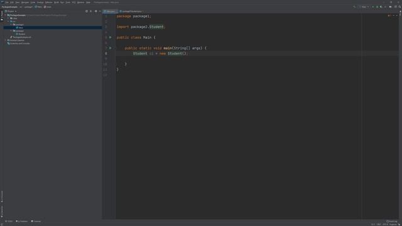Open the Terminal tool window

pos(36,221)
